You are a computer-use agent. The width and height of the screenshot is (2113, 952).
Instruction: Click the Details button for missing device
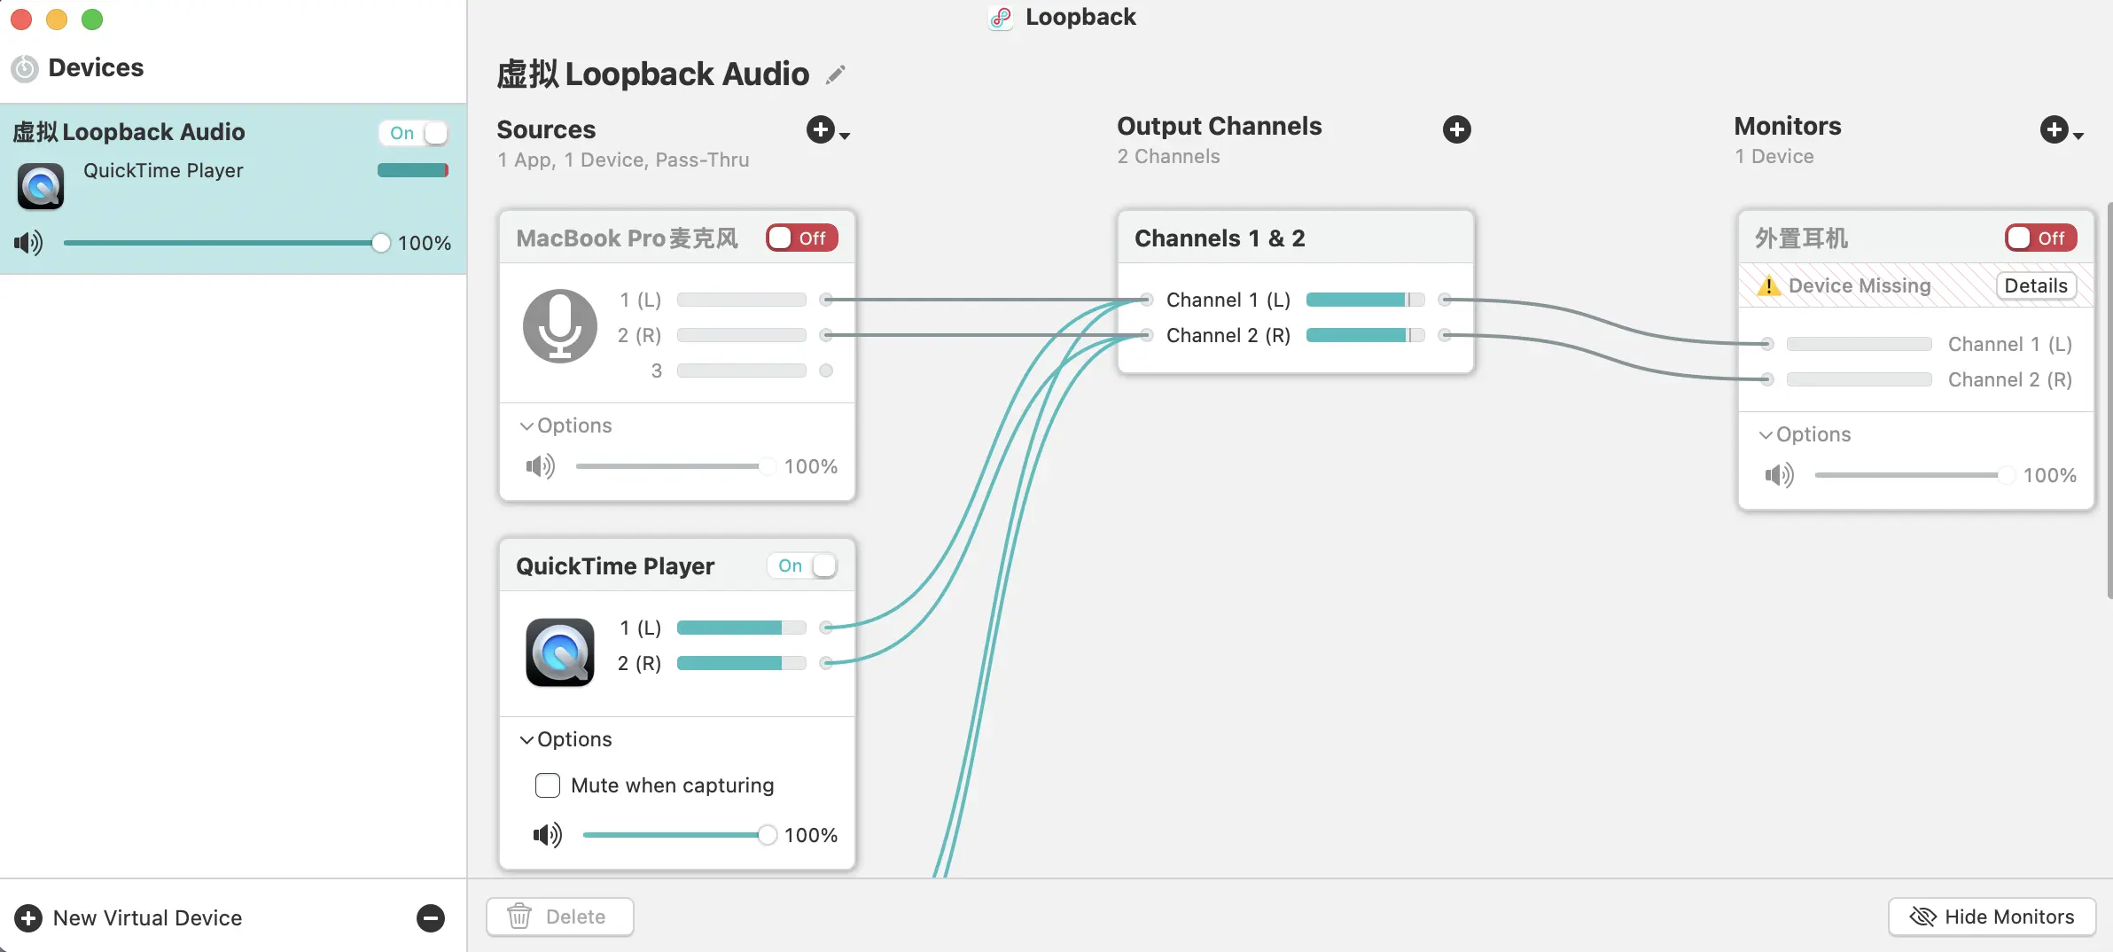click(x=2035, y=285)
